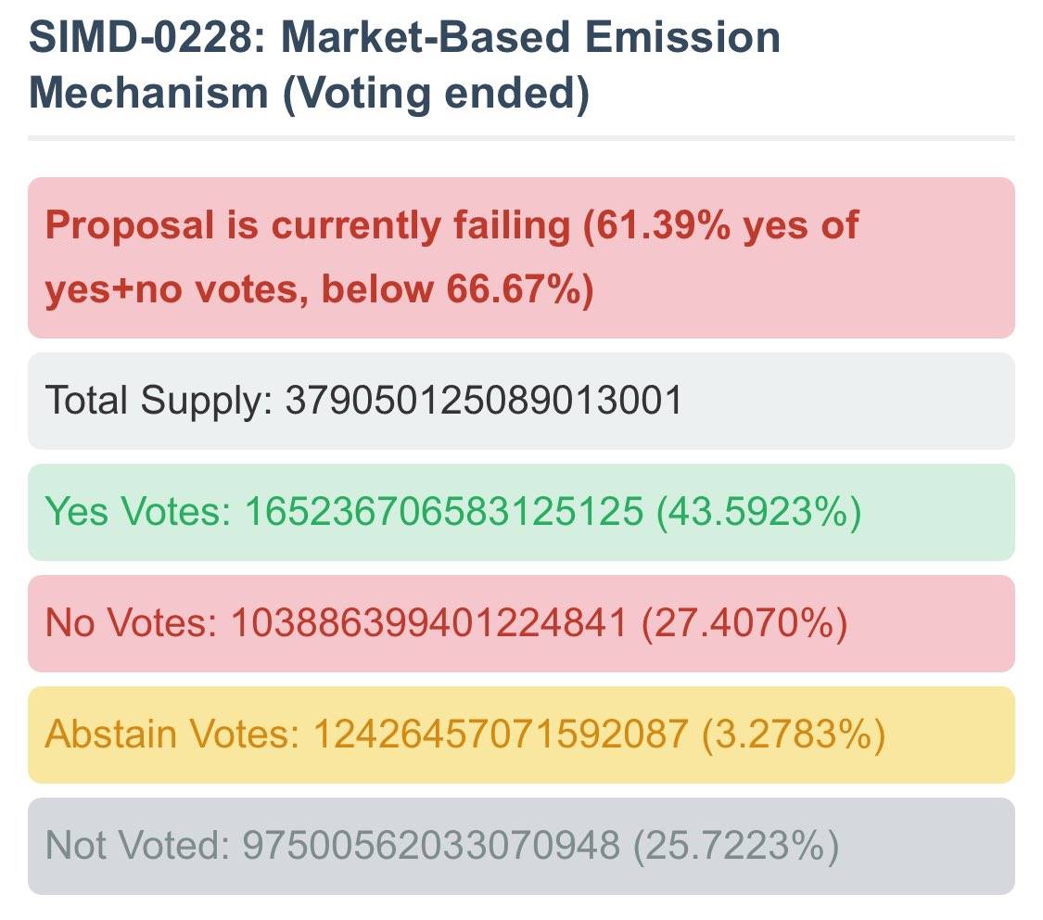Click the 3.2783% abstain percentage
Image resolution: width=1043 pixels, height=920 pixels.
click(794, 735)
